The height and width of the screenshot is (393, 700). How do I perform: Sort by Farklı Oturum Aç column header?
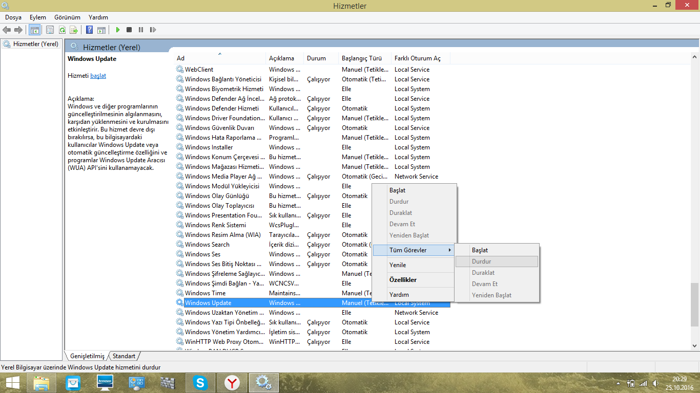coord(421,58)
